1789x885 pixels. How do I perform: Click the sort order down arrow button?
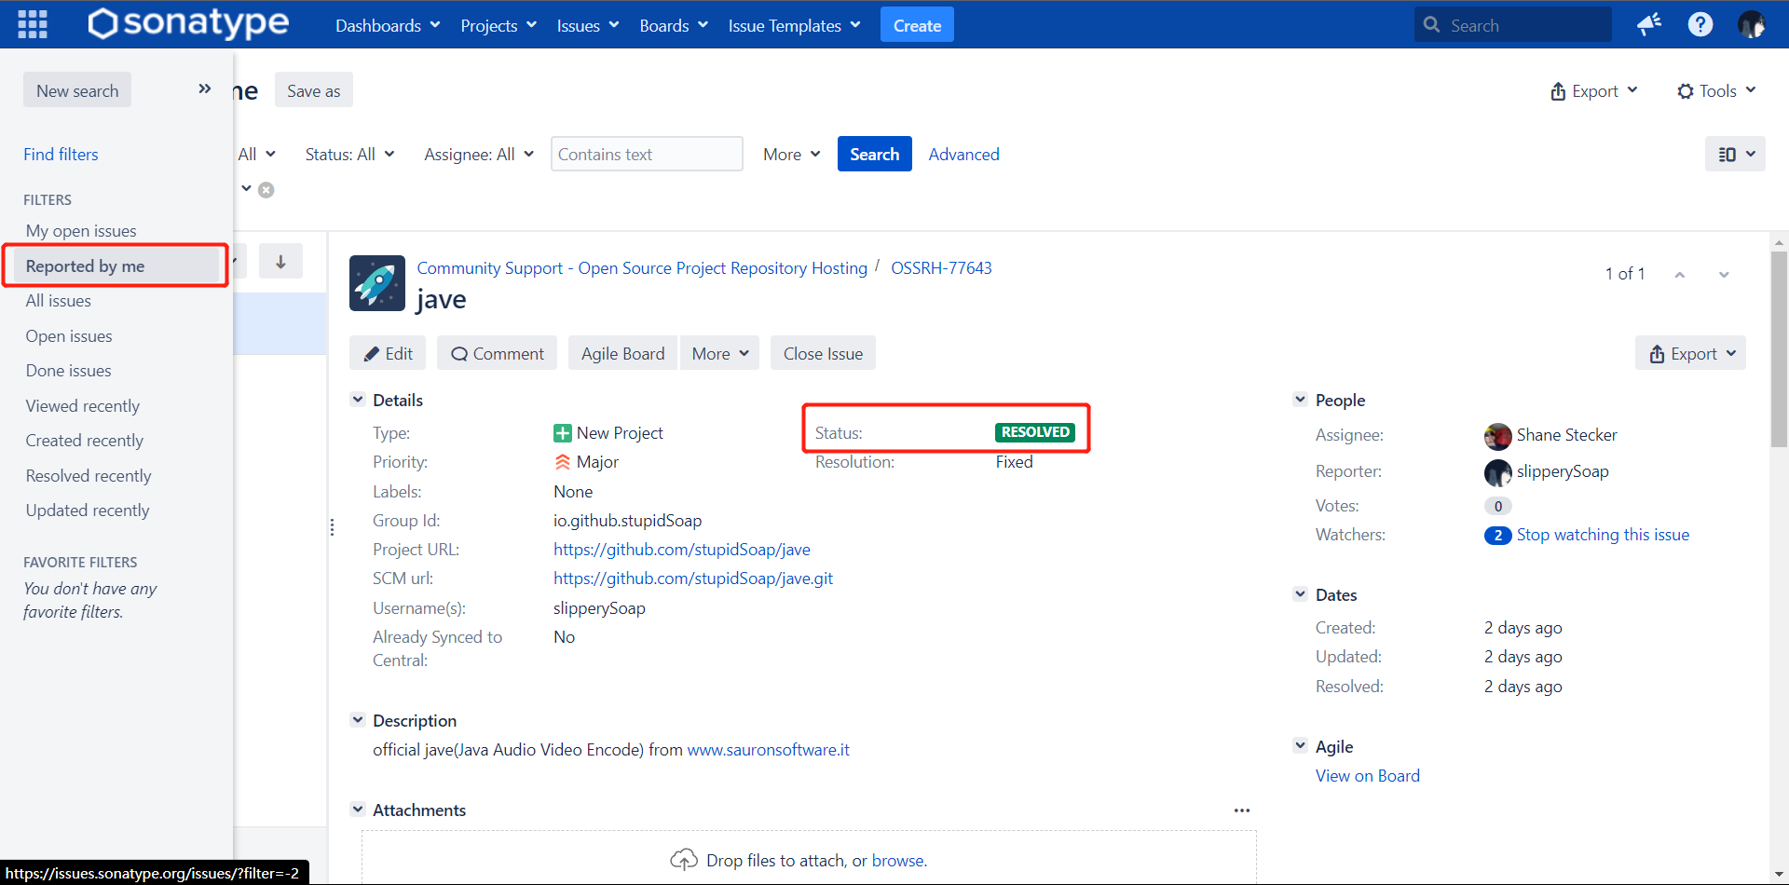(280, 262)
